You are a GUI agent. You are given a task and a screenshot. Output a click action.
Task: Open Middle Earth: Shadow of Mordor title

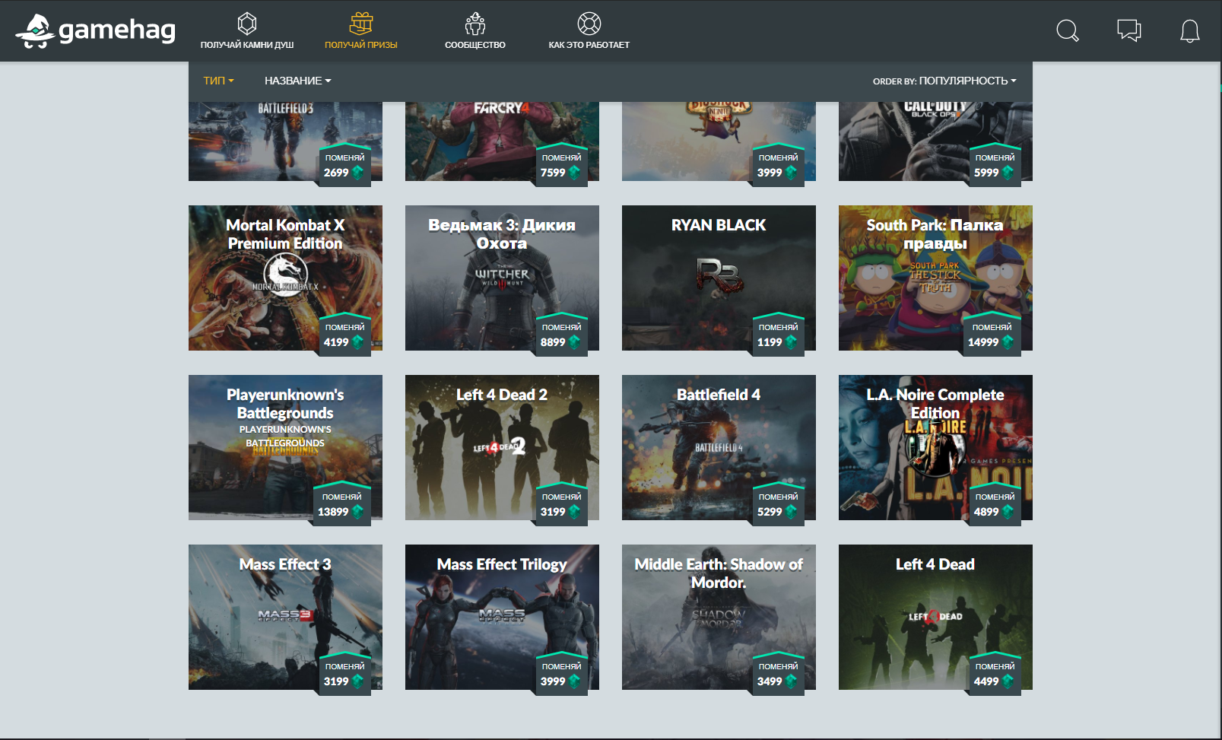pos(719,573)
